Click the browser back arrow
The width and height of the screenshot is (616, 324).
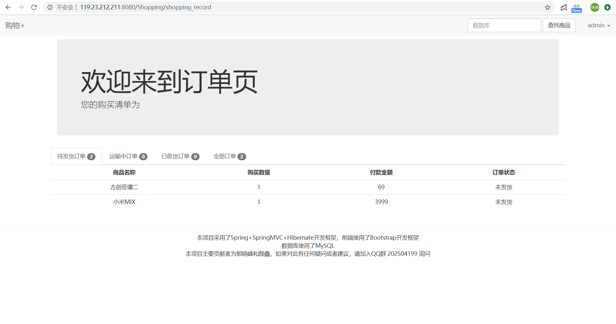pos(8,7)
